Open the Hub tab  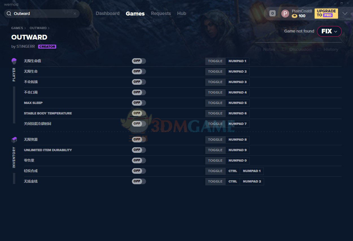click(182, 14)
